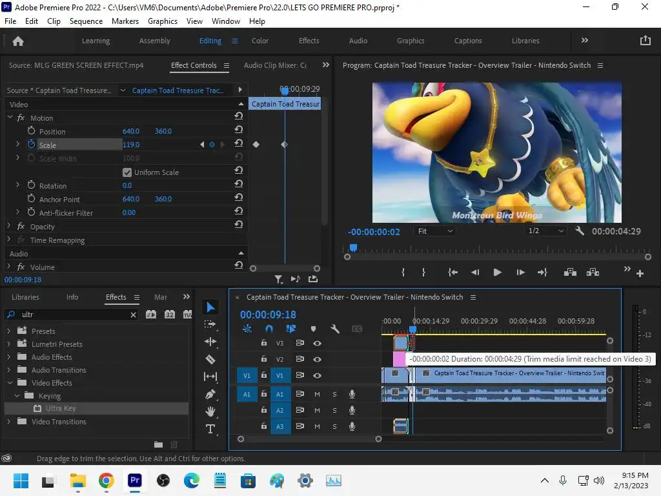Select the Track Select Forward tool
Screen dimensions: 661x496
[x=210, y=324]
